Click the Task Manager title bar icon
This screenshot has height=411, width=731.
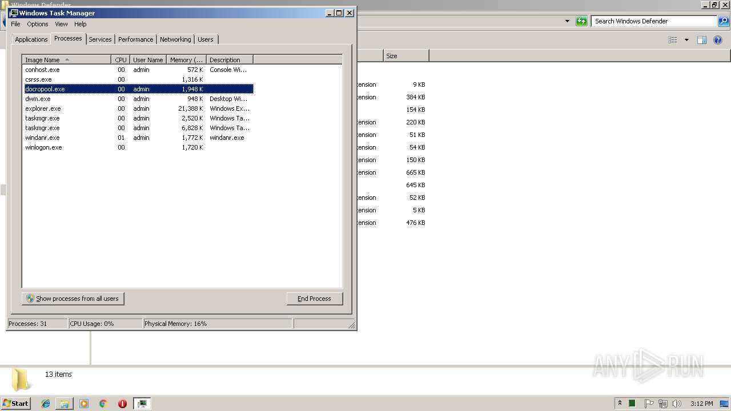point(14,13)
